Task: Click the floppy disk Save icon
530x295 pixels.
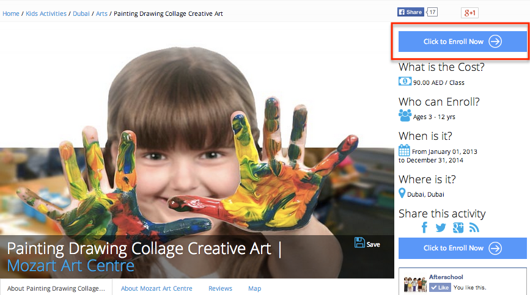Action: 360,242
